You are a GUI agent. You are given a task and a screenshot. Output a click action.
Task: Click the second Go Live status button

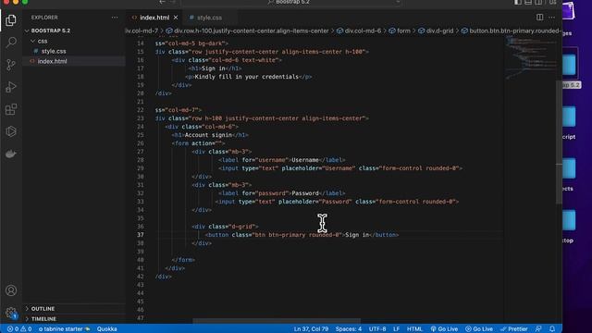coord(479,329)
